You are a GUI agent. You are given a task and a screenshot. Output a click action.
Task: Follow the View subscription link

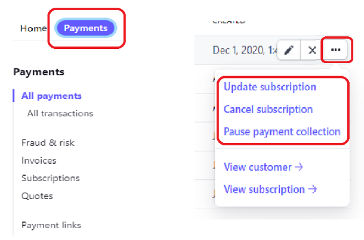click(270, 189)
